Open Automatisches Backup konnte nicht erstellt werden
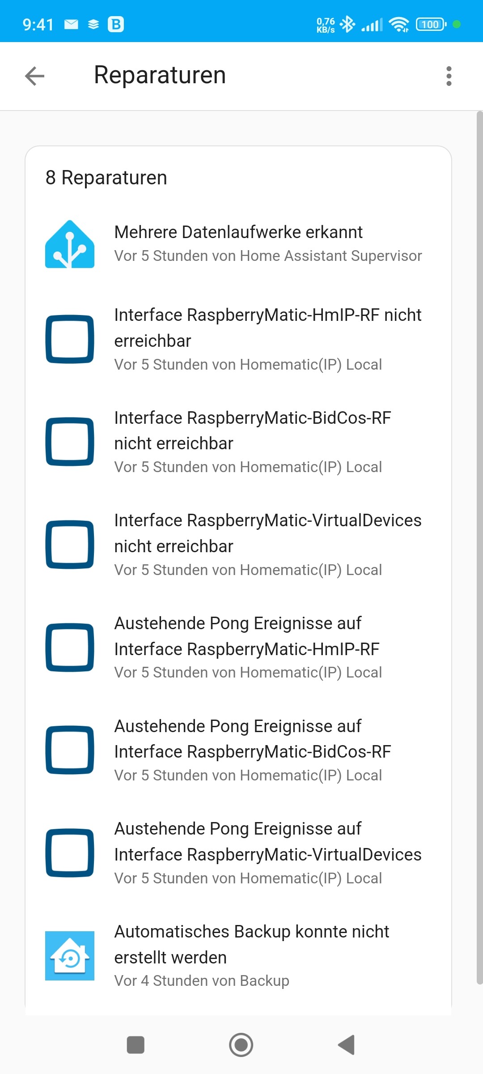483x1074 pixels. click(238, 956)
